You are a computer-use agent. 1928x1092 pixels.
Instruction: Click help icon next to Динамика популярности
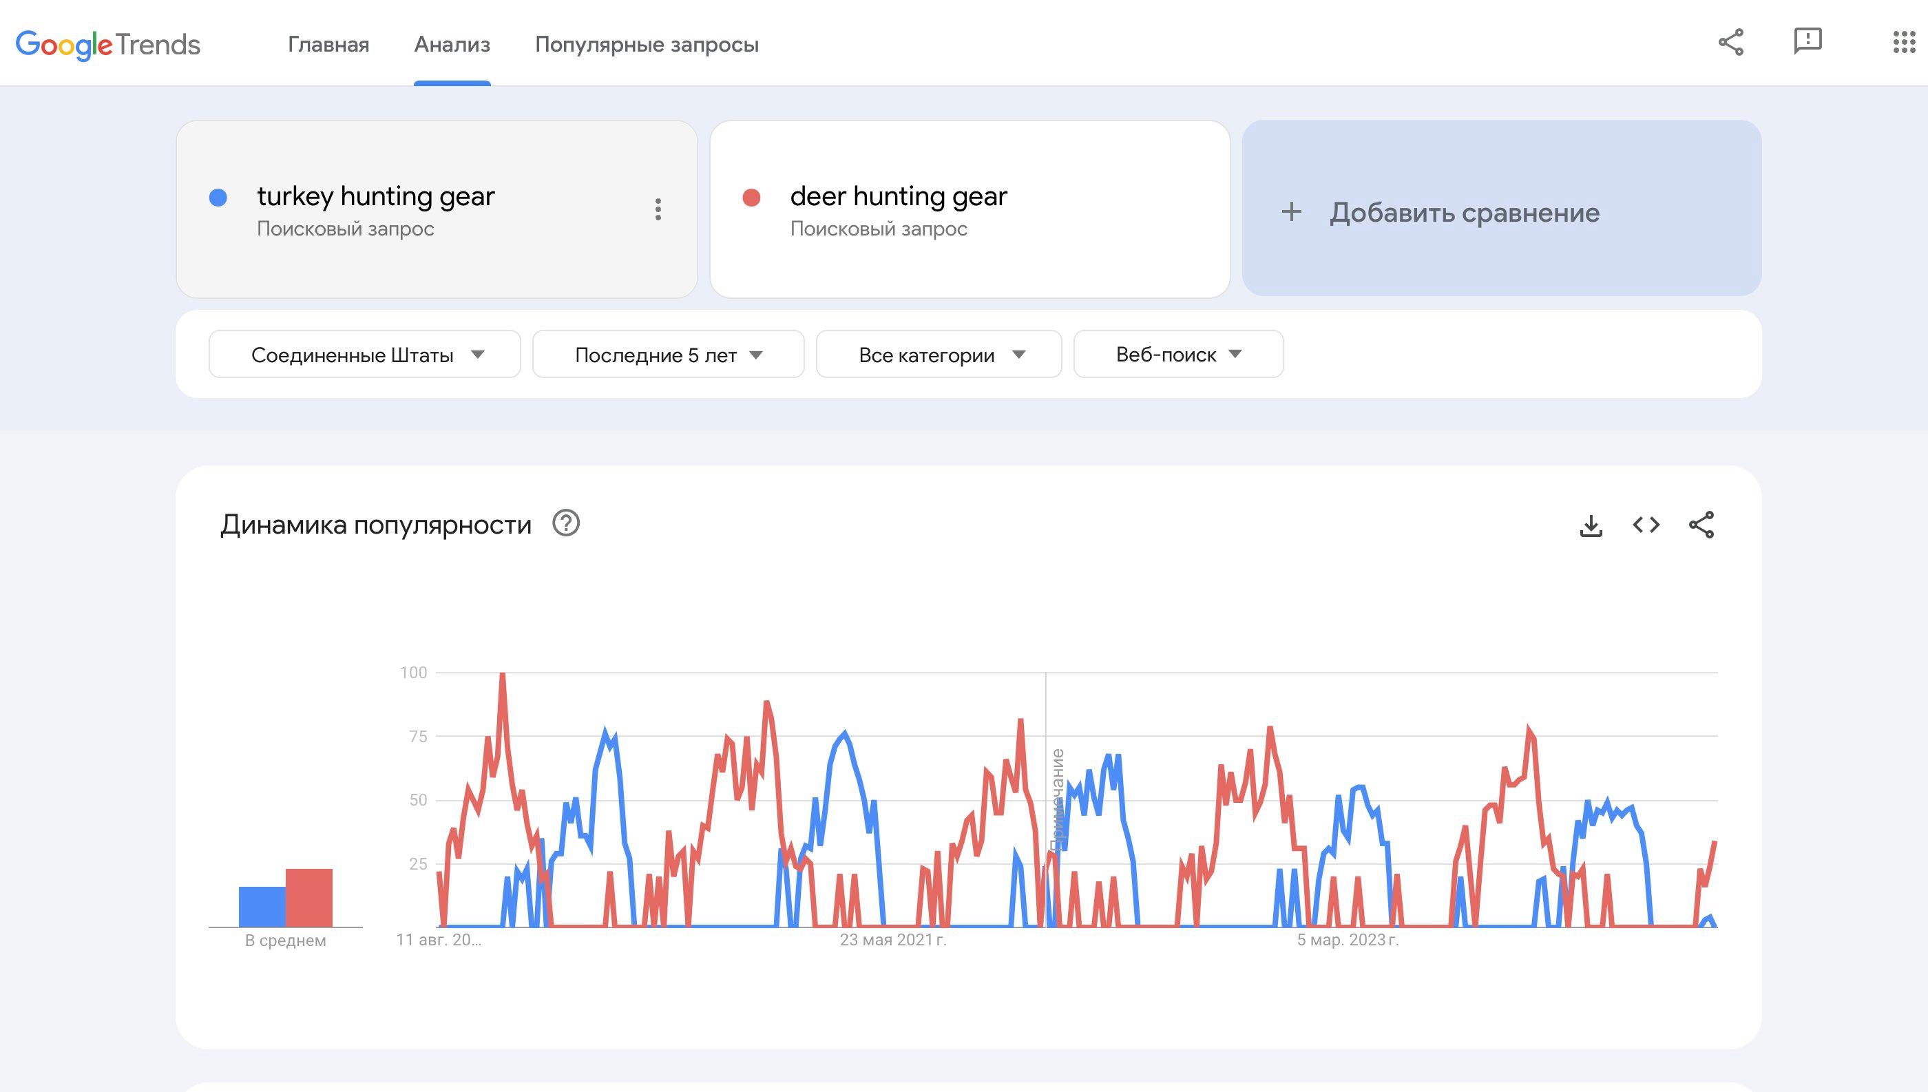coord(566,523)
